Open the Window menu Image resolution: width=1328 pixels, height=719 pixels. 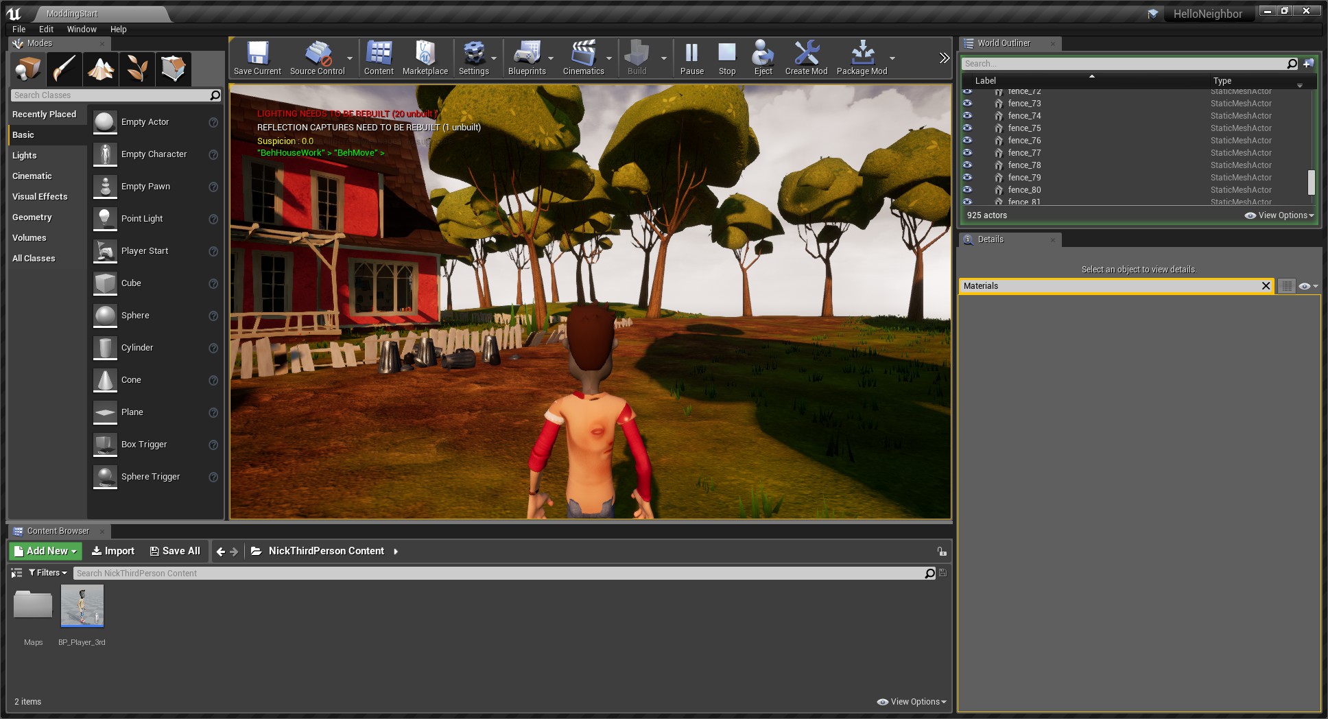[82, 30]
